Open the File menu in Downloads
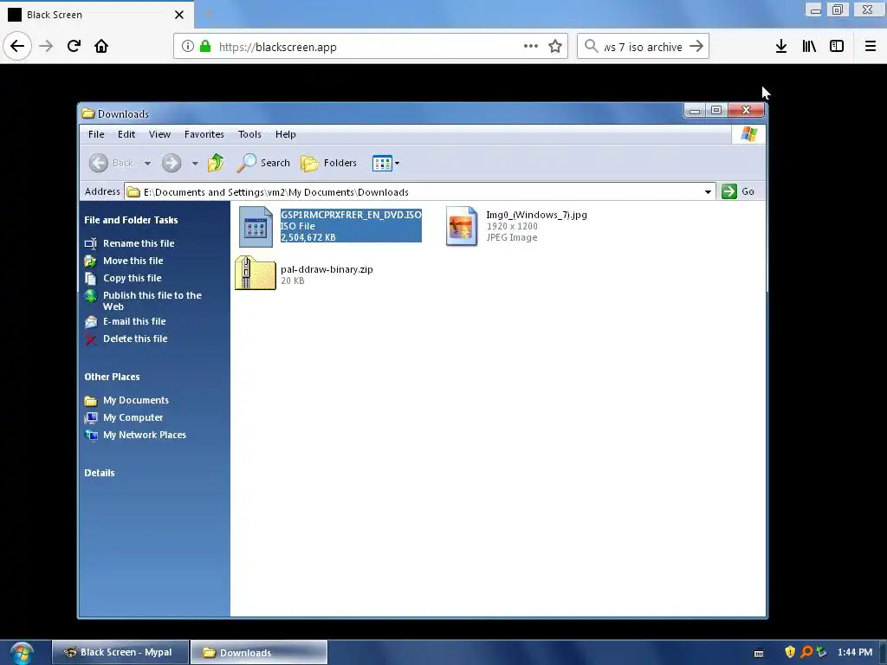 (96, 134)
